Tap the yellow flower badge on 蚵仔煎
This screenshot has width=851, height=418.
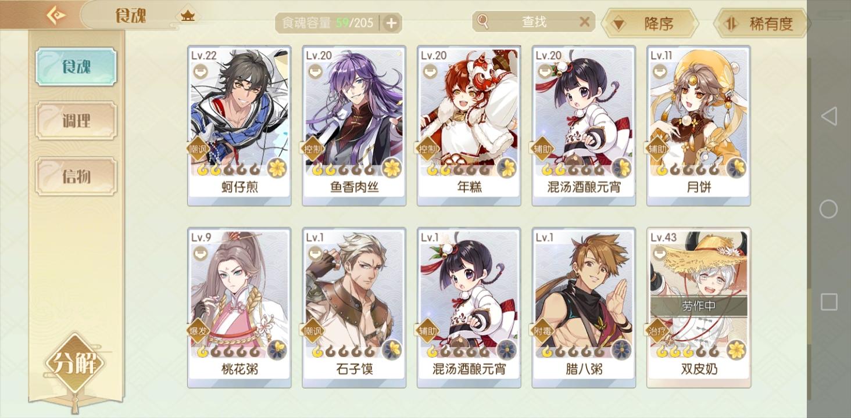[x=277, y=168]
